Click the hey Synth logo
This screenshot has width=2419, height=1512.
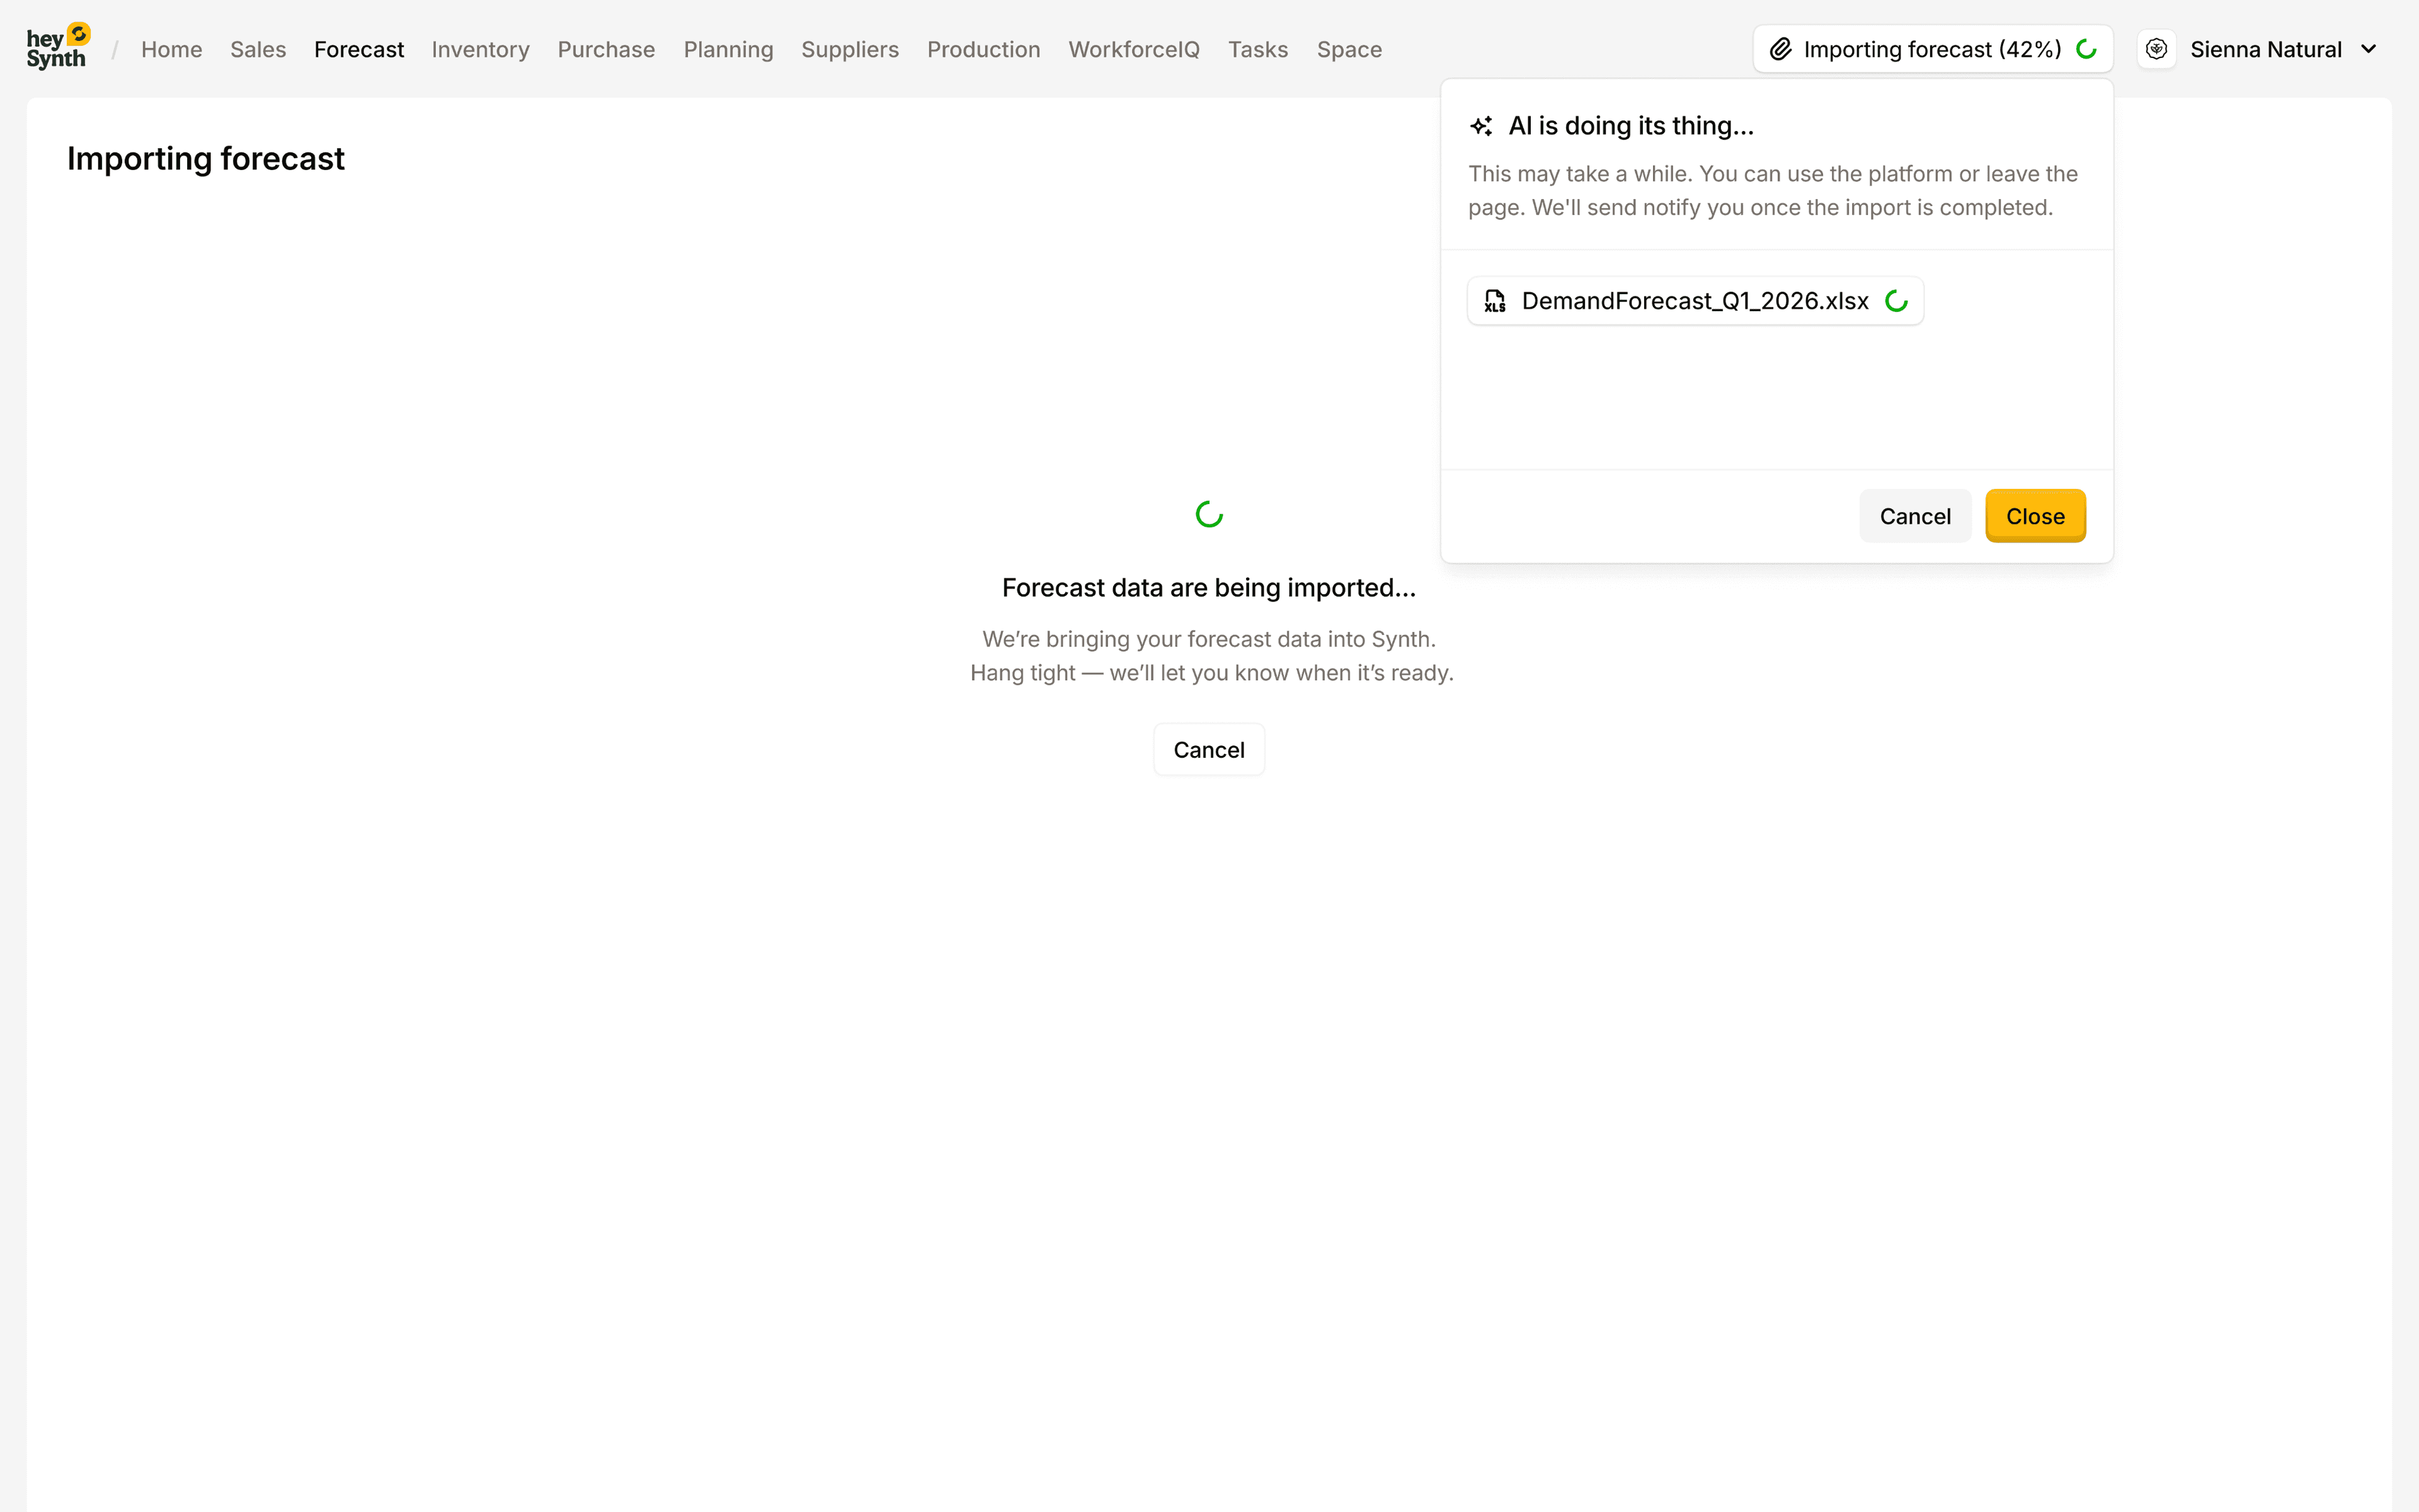[x=58, y=48]
